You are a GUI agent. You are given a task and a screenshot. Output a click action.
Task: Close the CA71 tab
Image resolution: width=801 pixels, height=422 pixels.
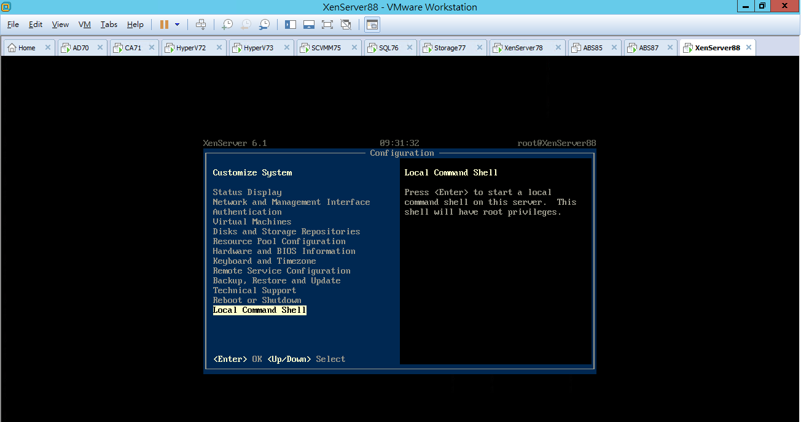152,47
